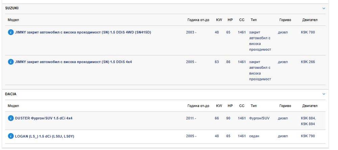This screenshot has width=338, height=150.
Task: Open LOGAN (LS_) 1.5 dCi link
Action: 44,136
